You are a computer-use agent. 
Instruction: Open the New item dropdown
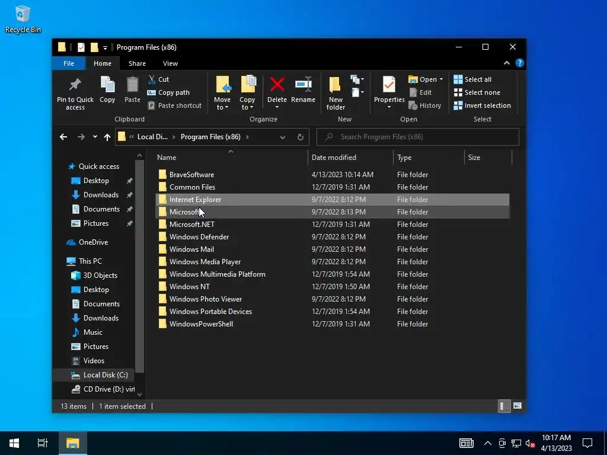click(x=357, y=79)
